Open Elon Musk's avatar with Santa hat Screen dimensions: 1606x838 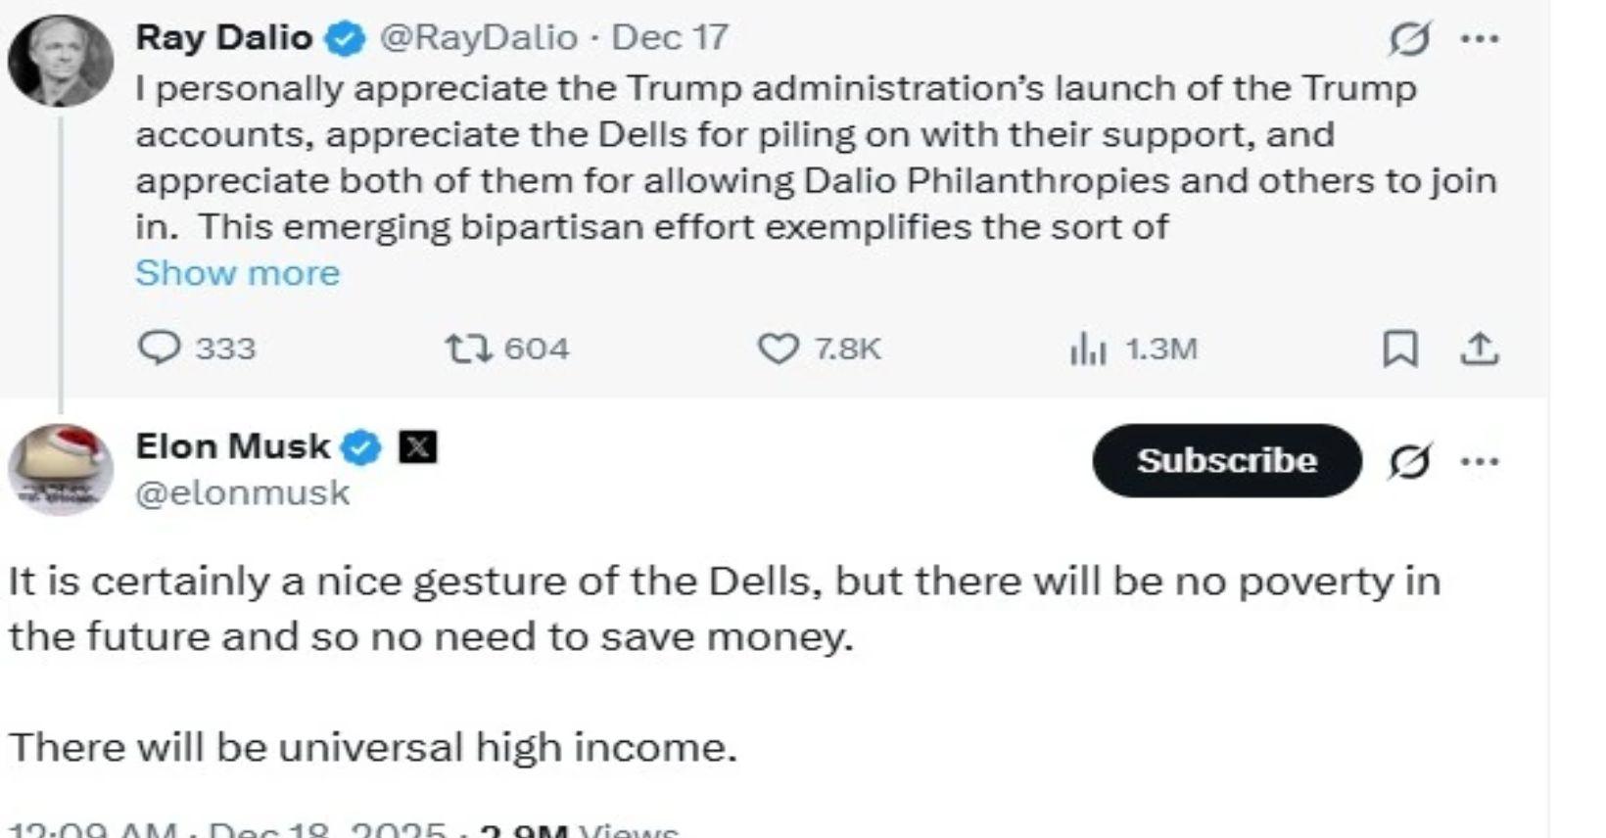[60, 470]
